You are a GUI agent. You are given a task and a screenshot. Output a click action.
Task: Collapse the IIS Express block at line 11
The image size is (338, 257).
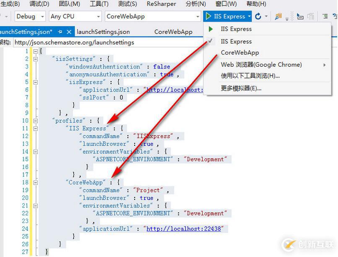[36, 128]
